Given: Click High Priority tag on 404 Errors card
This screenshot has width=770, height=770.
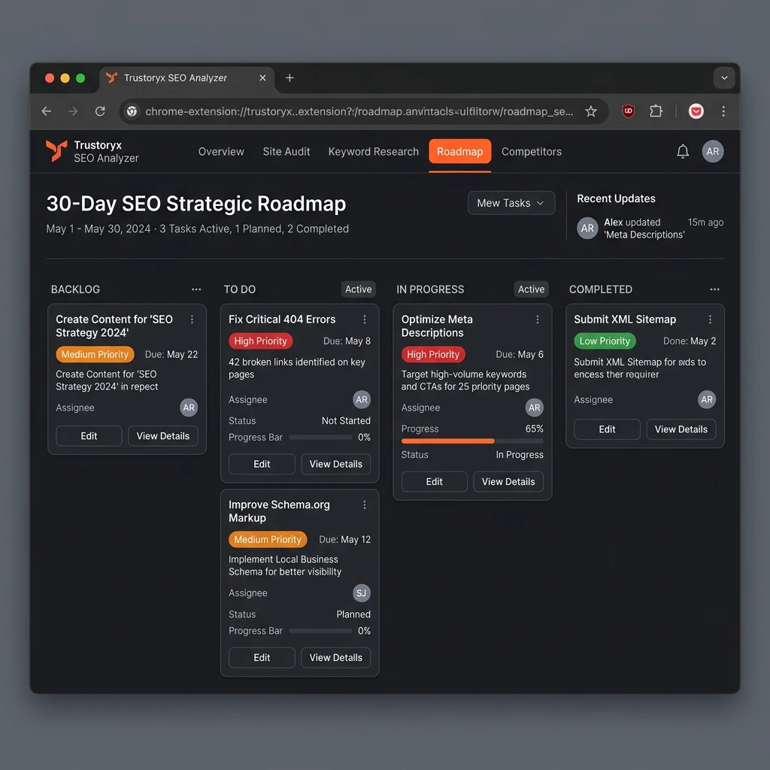Looking at the screenshot, I should 260,341.
